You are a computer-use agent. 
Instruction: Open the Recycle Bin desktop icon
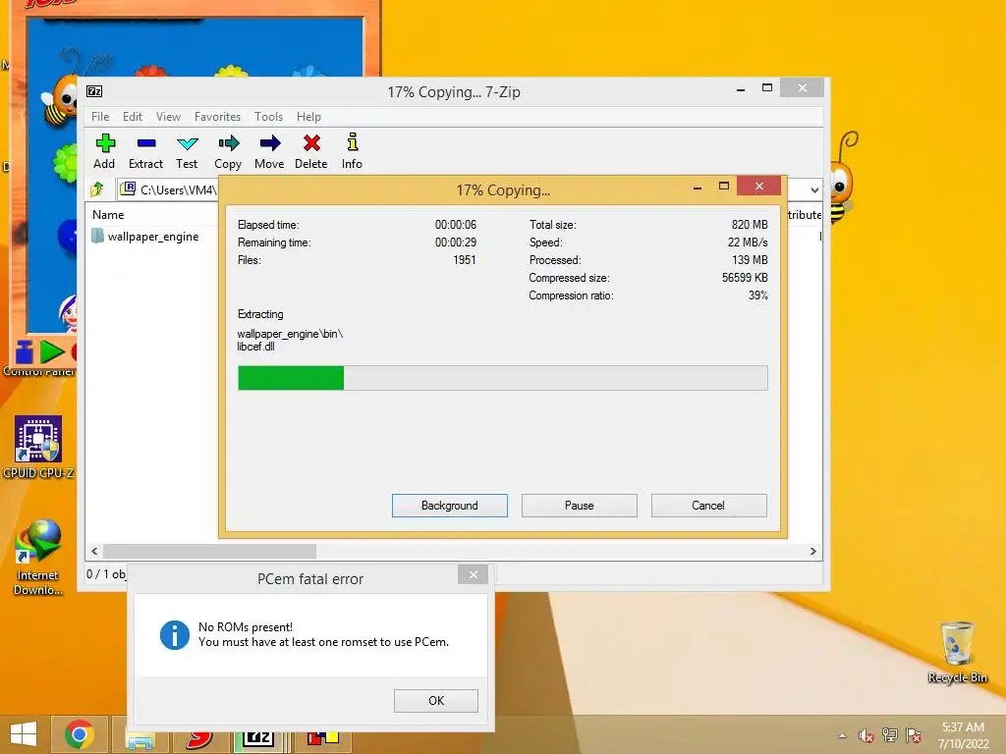point(958,652)
